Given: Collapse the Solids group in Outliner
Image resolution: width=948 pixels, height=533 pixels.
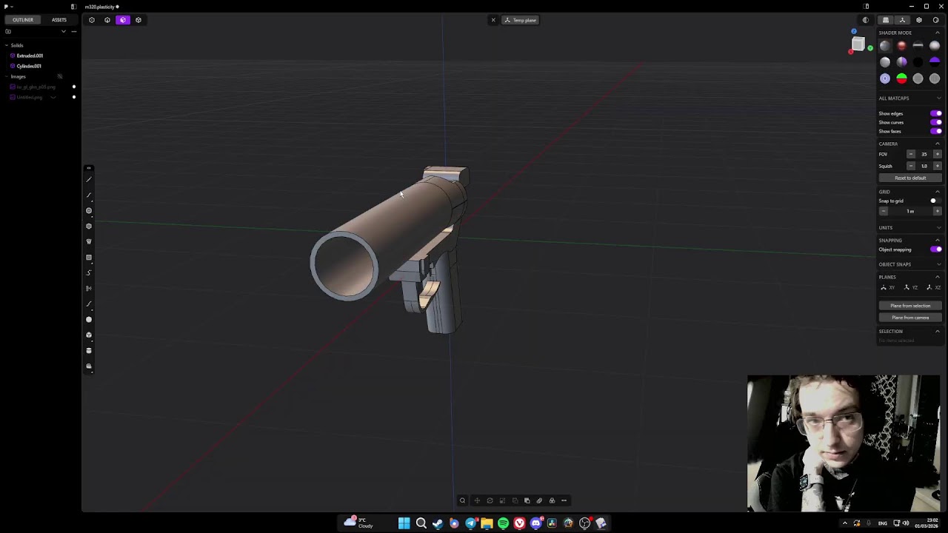Looking at the screenshot, I should (7, 45).
